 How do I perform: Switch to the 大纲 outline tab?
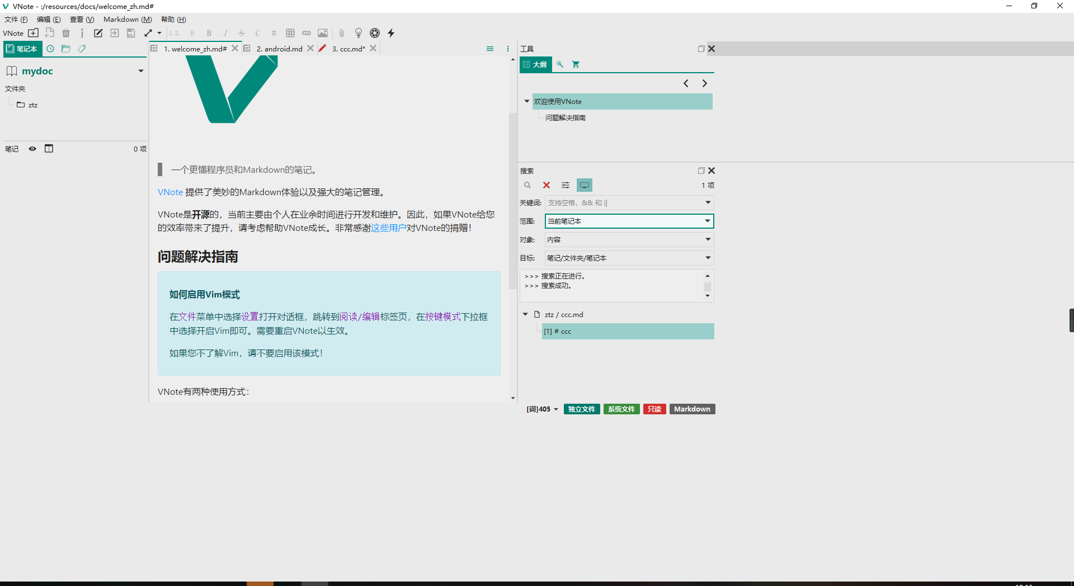click(536, 64)
